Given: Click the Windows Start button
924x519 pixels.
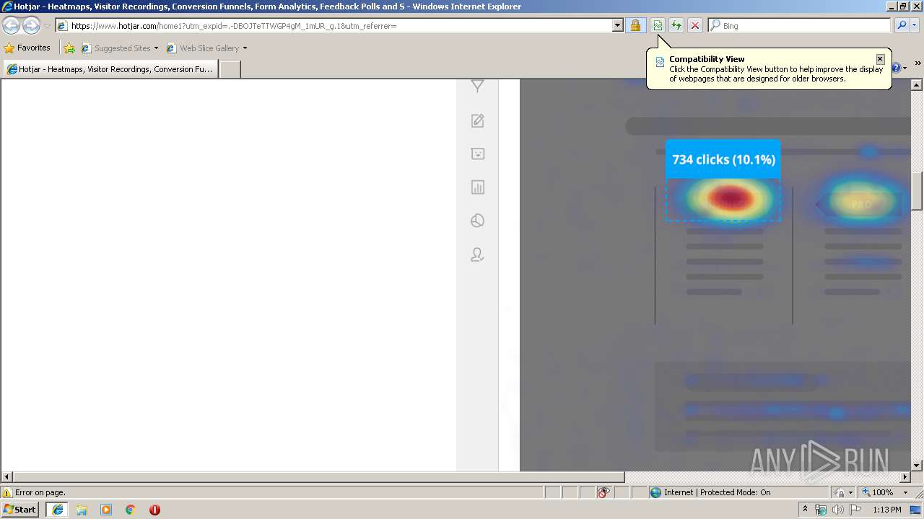Looking at the screenshot, I should tap(19, 510).
